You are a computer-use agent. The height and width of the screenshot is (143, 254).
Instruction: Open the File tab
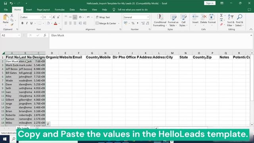(x=6, y=10)
